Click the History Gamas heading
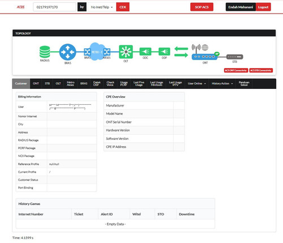 (29, 204)
